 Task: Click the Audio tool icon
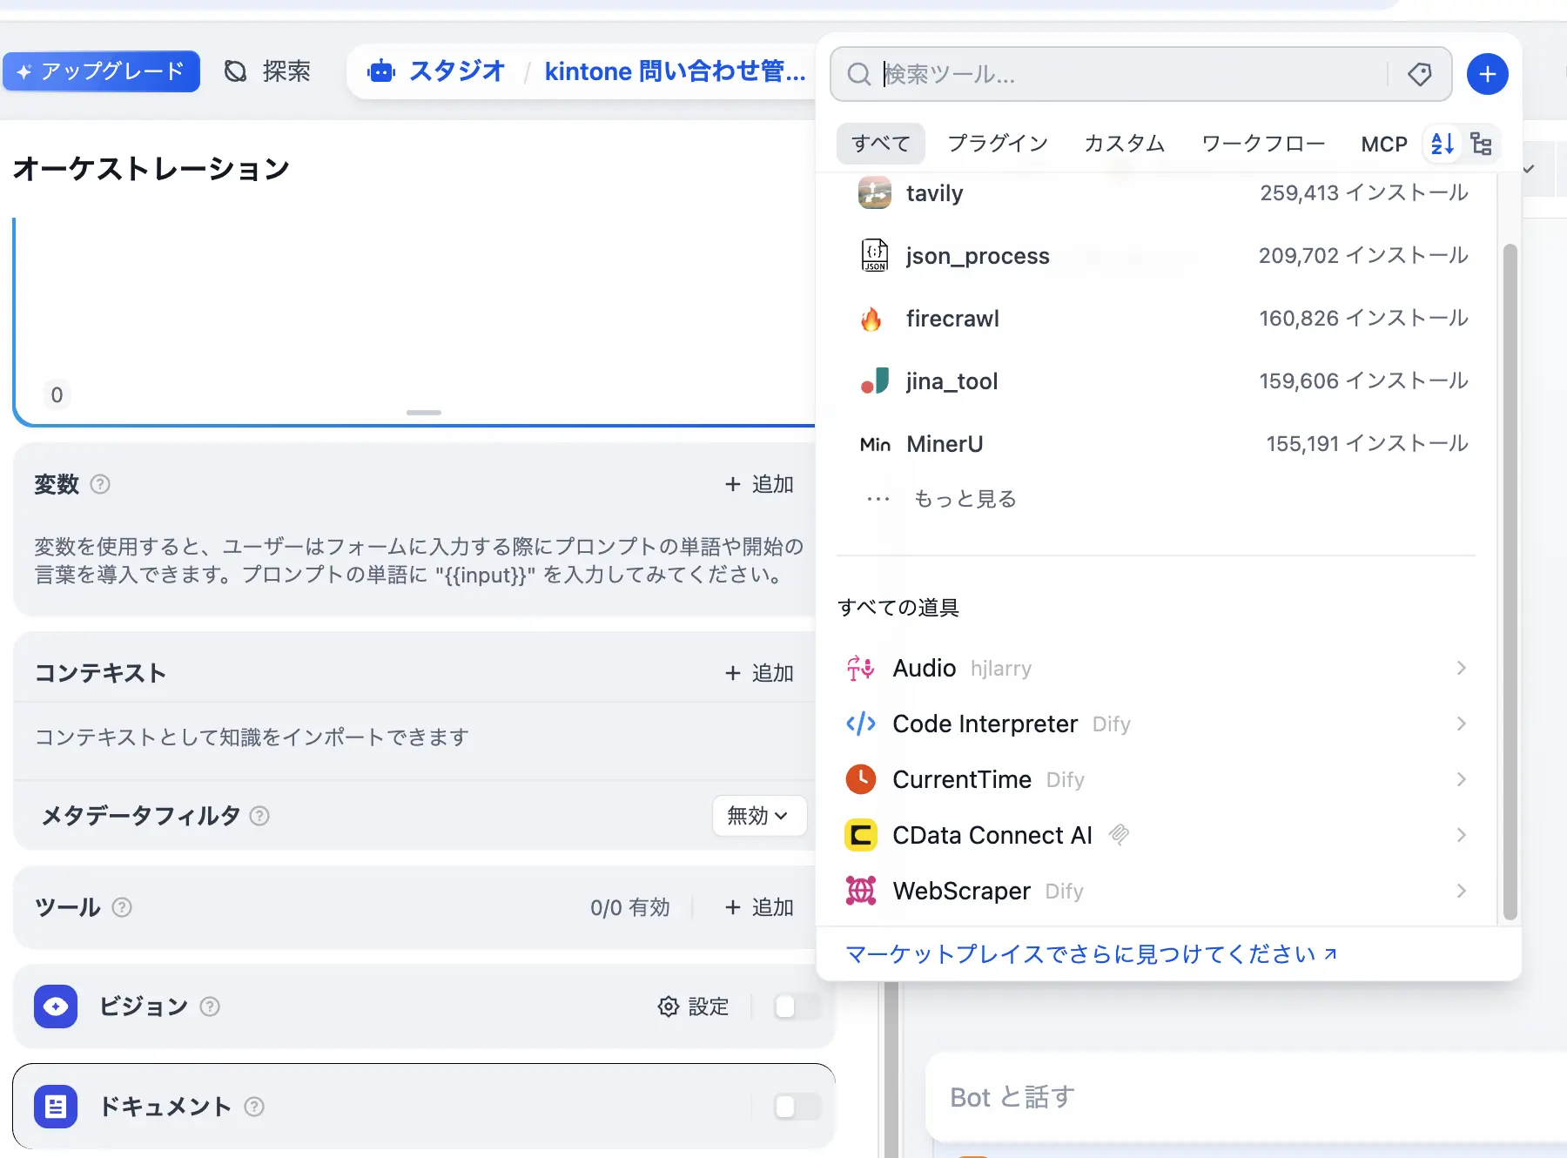(860, 668)
